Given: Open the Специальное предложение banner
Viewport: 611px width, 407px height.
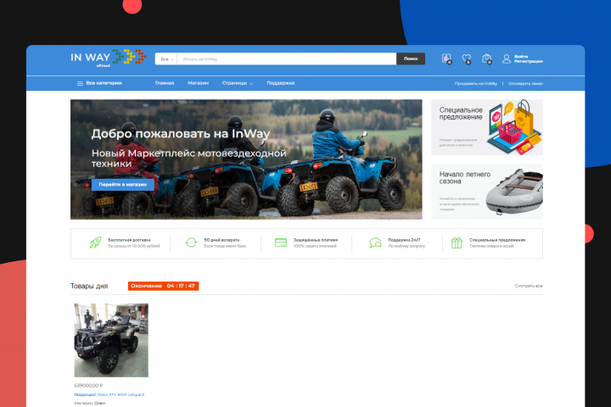Looking at the screenshot, I should (487, 127).
